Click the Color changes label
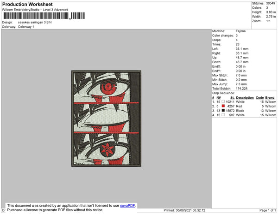Viewport: 278px width, 214px height. (223, 36)
